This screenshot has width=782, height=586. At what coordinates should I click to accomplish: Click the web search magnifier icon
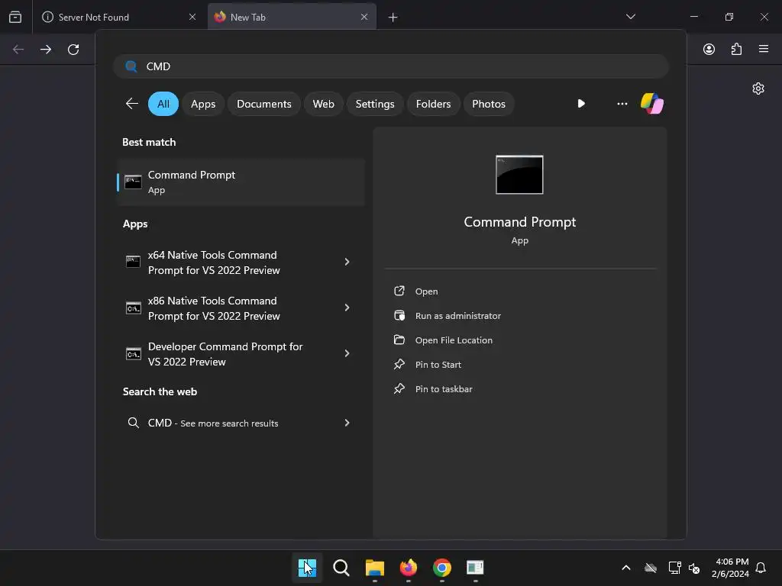pyautogui.click(x=133, y=423)
